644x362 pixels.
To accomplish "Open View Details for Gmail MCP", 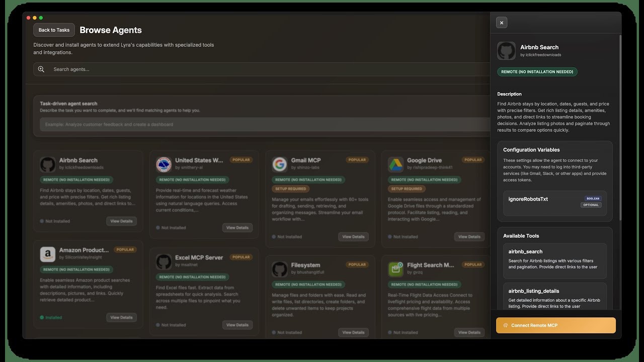I will [x=353, y=237].
